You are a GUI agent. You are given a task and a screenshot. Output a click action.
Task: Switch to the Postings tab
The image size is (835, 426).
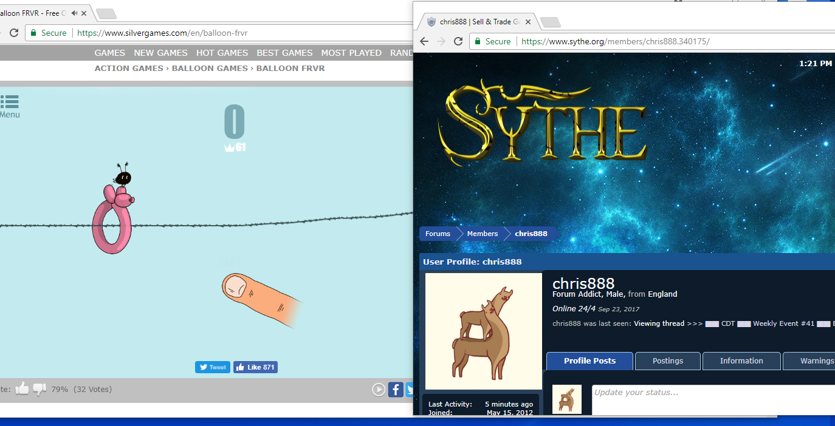tap(668, 361)
